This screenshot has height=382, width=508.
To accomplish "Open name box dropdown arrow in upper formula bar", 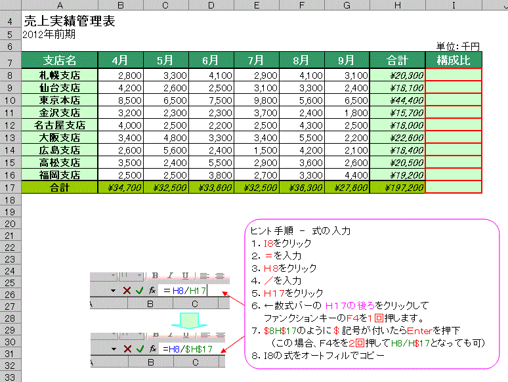I will 113,290.
